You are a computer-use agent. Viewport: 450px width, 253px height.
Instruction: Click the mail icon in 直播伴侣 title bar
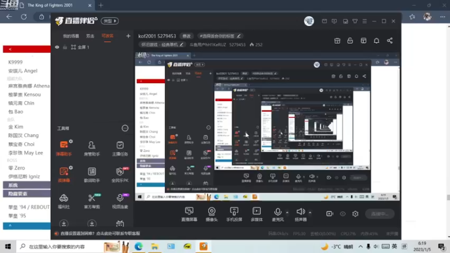tap(325, 21)
